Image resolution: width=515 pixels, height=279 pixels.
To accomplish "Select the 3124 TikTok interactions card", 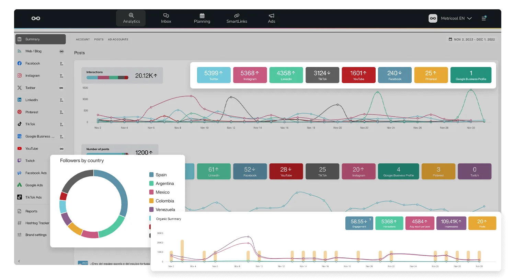I will 322,75.
